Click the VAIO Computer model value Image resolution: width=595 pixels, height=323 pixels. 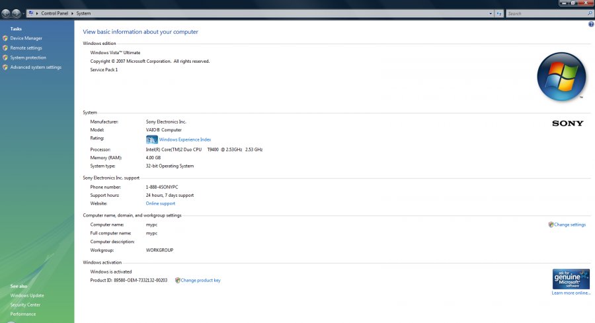pyautogui.click(x=163, y=130)
